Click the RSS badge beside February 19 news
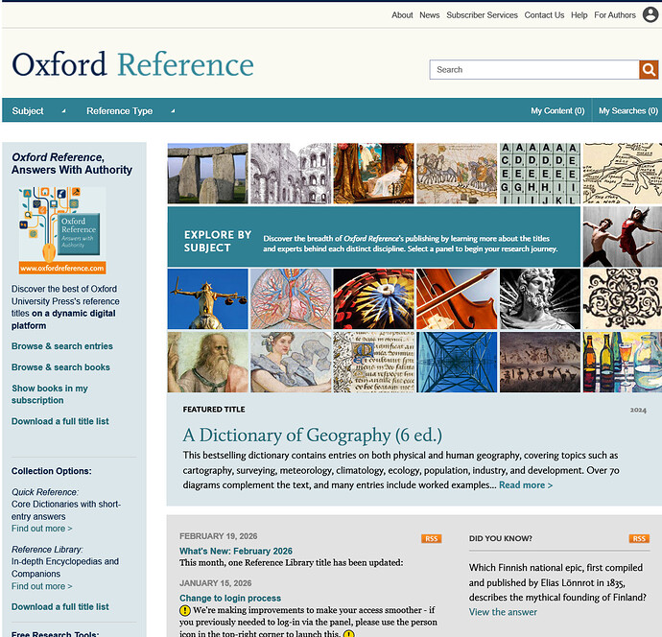 pyautogui.click(x=431, y=538)
